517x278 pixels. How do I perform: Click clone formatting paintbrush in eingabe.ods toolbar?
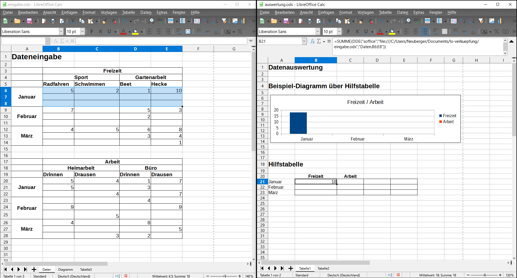(x=104, y=21)
